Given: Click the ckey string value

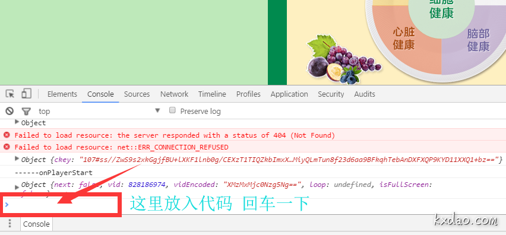Looking at the screenshot, I should 289,160.
